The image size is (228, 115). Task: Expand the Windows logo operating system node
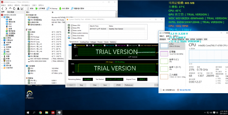(2, 40)
